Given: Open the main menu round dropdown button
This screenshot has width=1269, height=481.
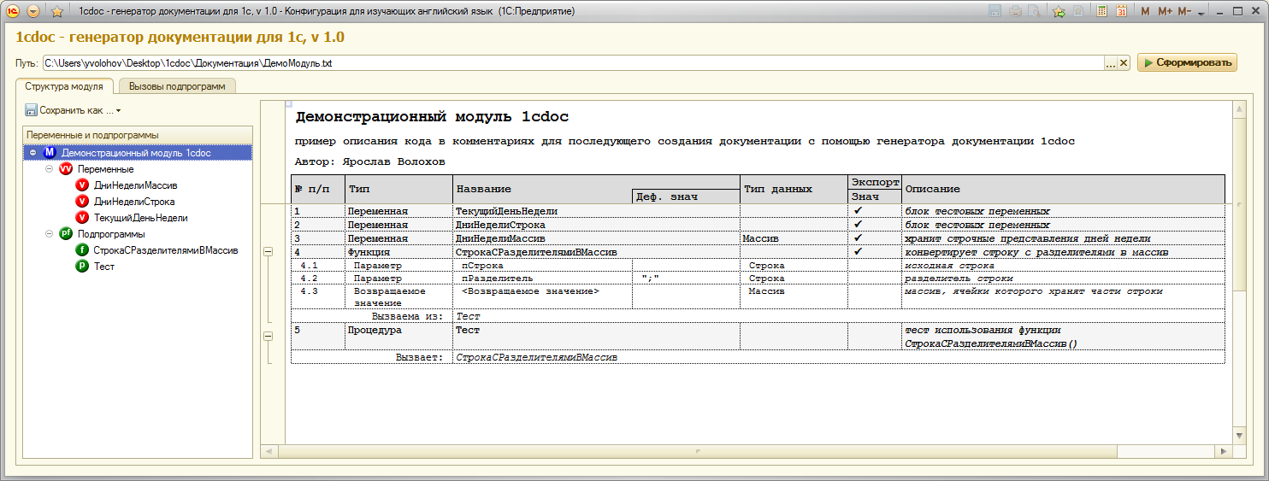Looking at the screenshot, I should tap(33, 12).
